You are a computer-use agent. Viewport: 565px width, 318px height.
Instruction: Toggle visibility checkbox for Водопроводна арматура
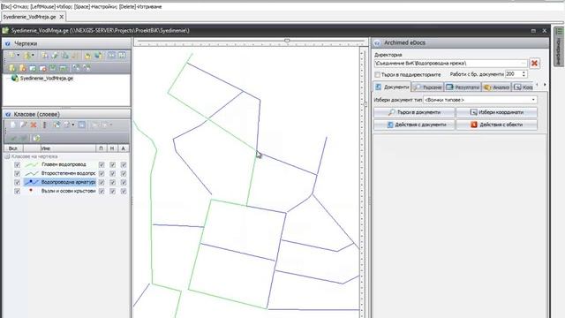(17, 183)
